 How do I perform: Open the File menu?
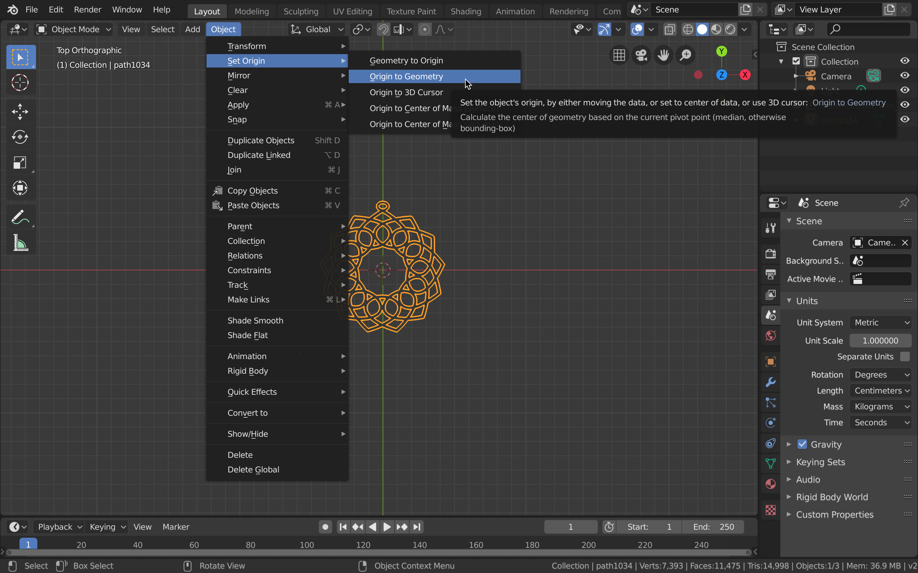tap(32, 10)
